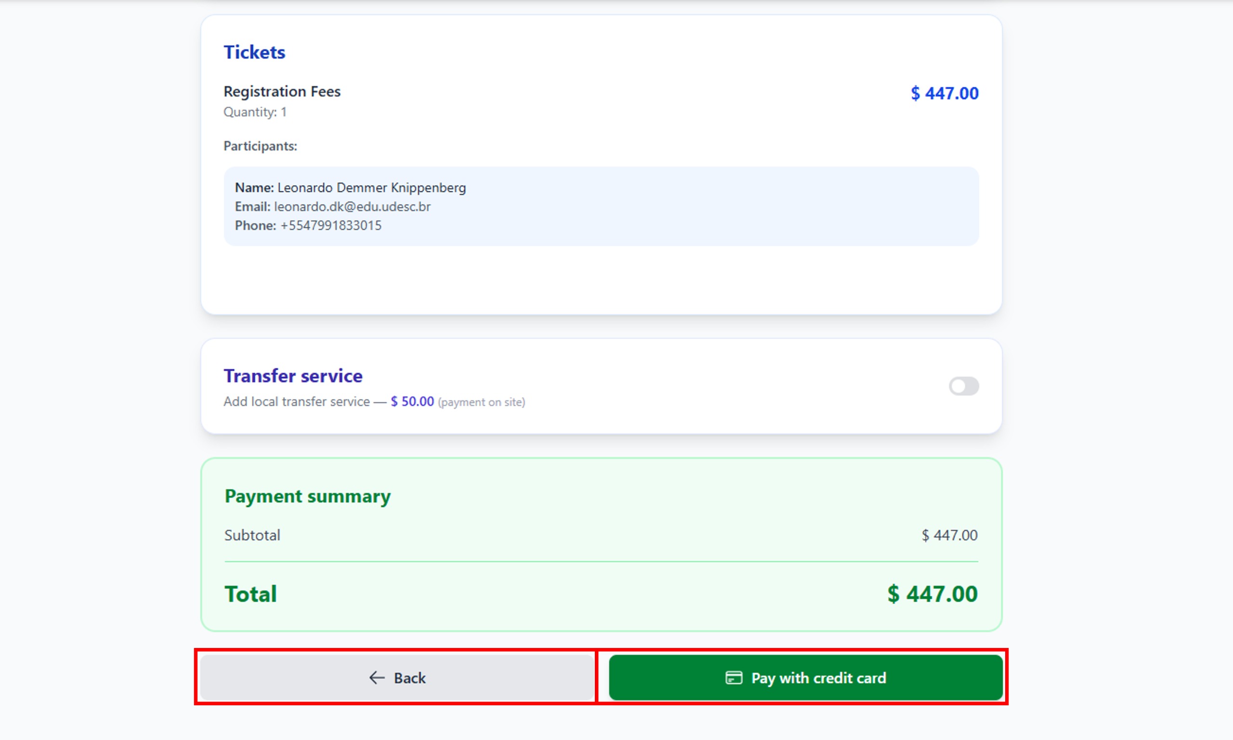The height and width of the screenshot is (740, 1233).
Task: Click the $ 50.00 transfer price
Action: click(412, 401)
